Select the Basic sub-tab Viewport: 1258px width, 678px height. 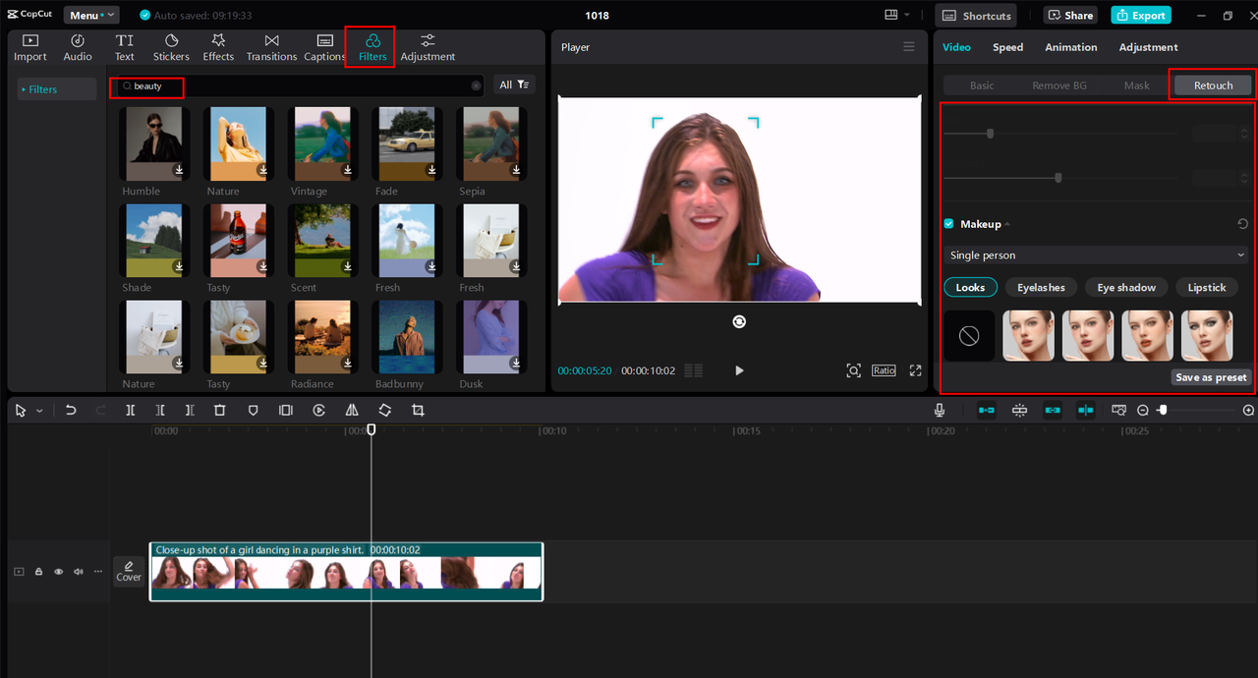pos(982,85)
